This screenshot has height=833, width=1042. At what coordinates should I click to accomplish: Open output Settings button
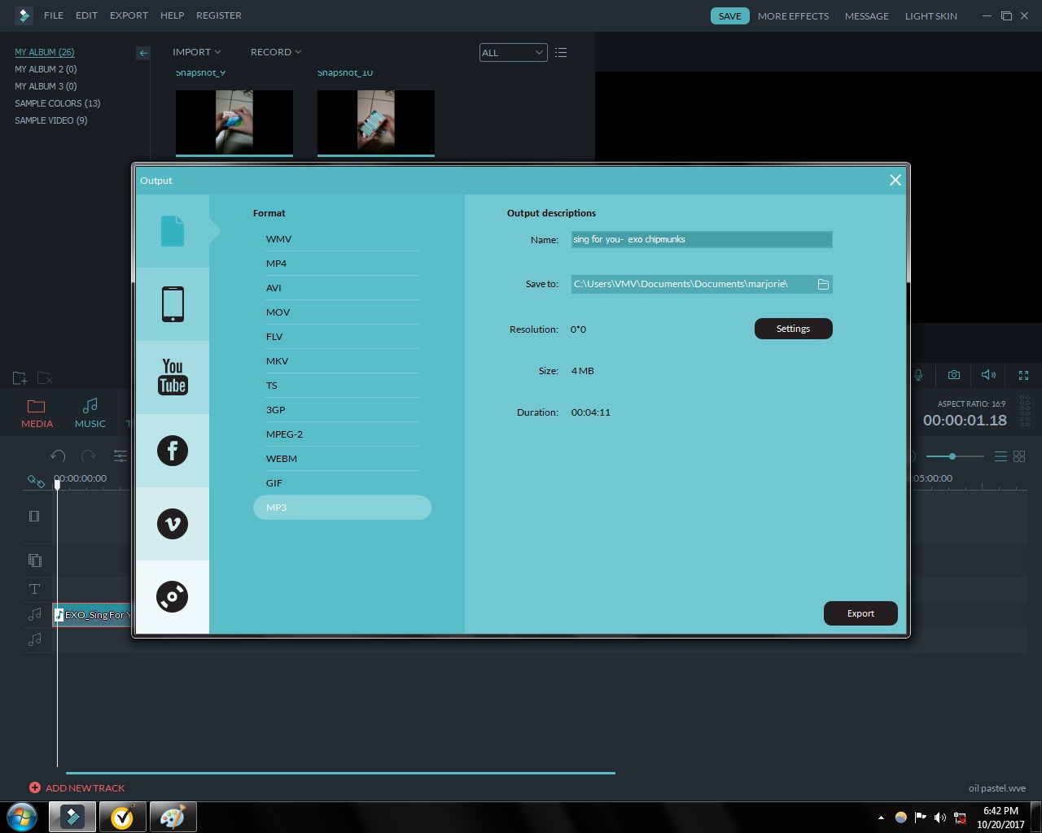coord(793,329)
